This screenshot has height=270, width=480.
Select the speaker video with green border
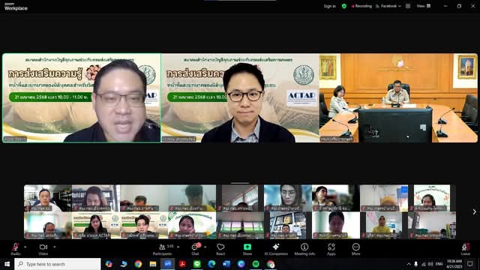click(82, 98)
